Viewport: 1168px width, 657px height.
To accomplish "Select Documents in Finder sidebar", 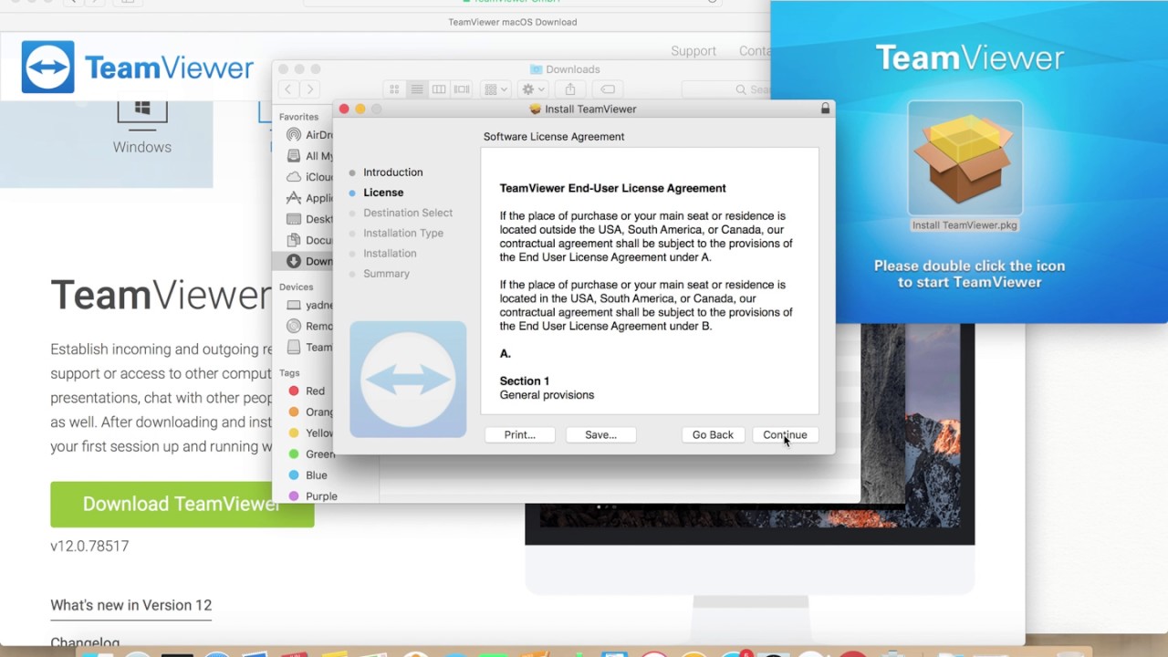I will coord(309,240).
